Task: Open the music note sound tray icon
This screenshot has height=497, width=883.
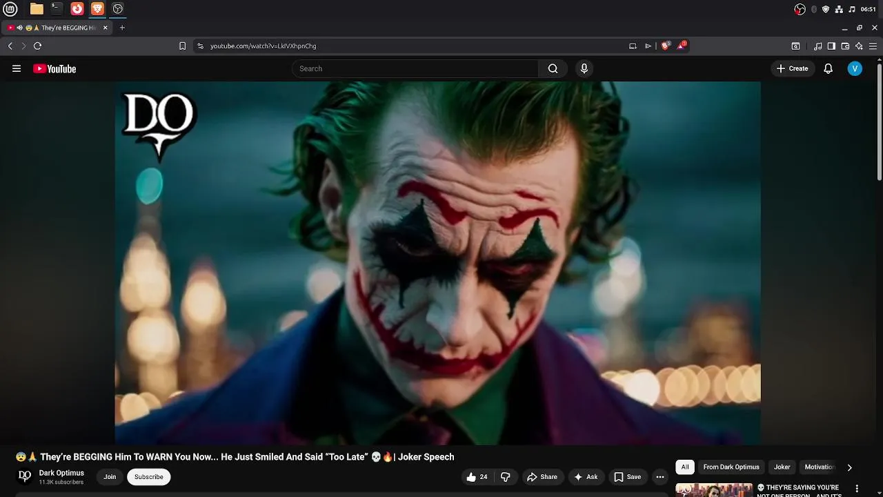Action: pyautogui.click(x=852, y=9)
